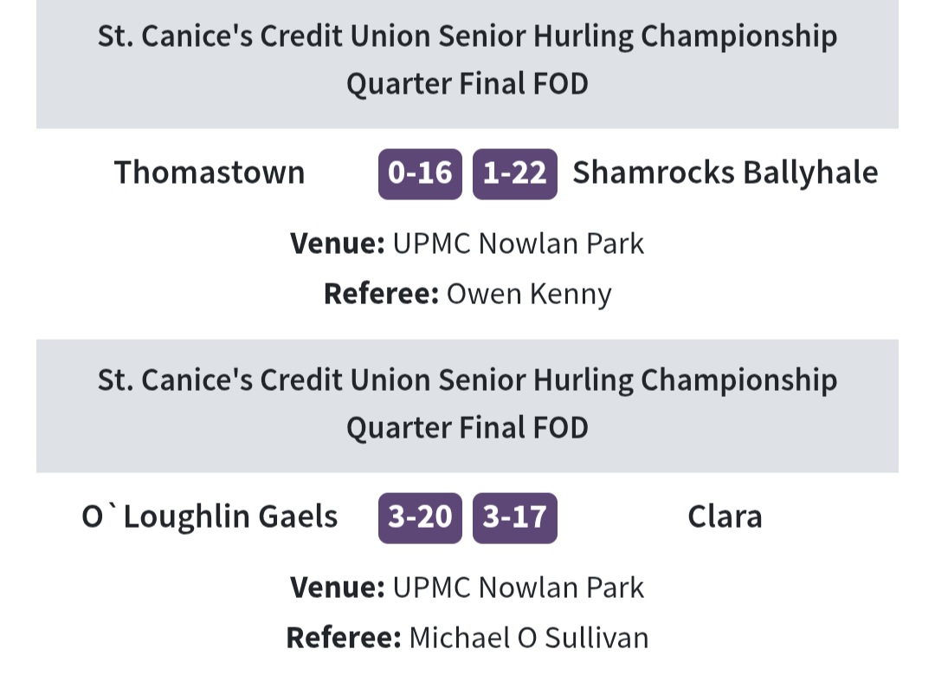The height and width of the screenshot is (688, 935).
Task: Open the Clara team link
Action: tap(725, 516)
